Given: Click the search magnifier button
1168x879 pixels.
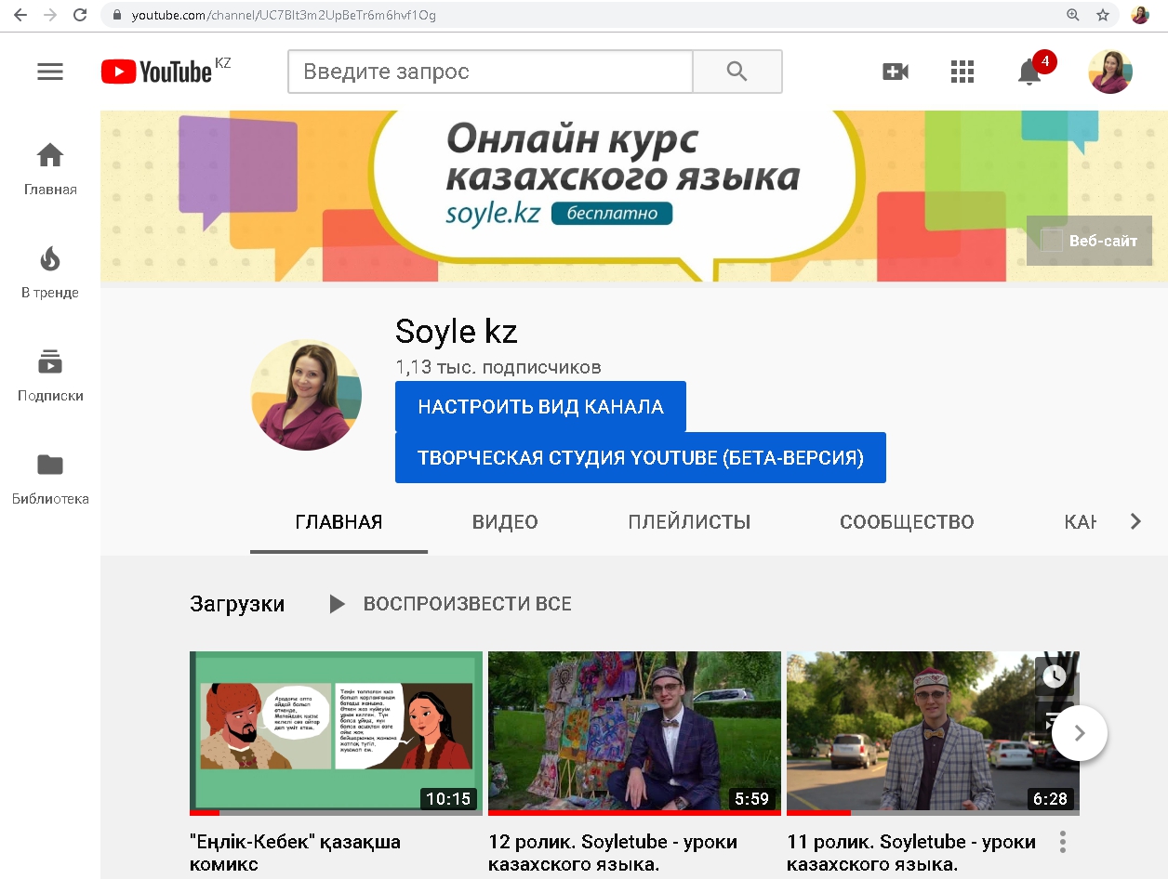Looking at the screenshot, I should pyautogui.click(x=737, y=72).
